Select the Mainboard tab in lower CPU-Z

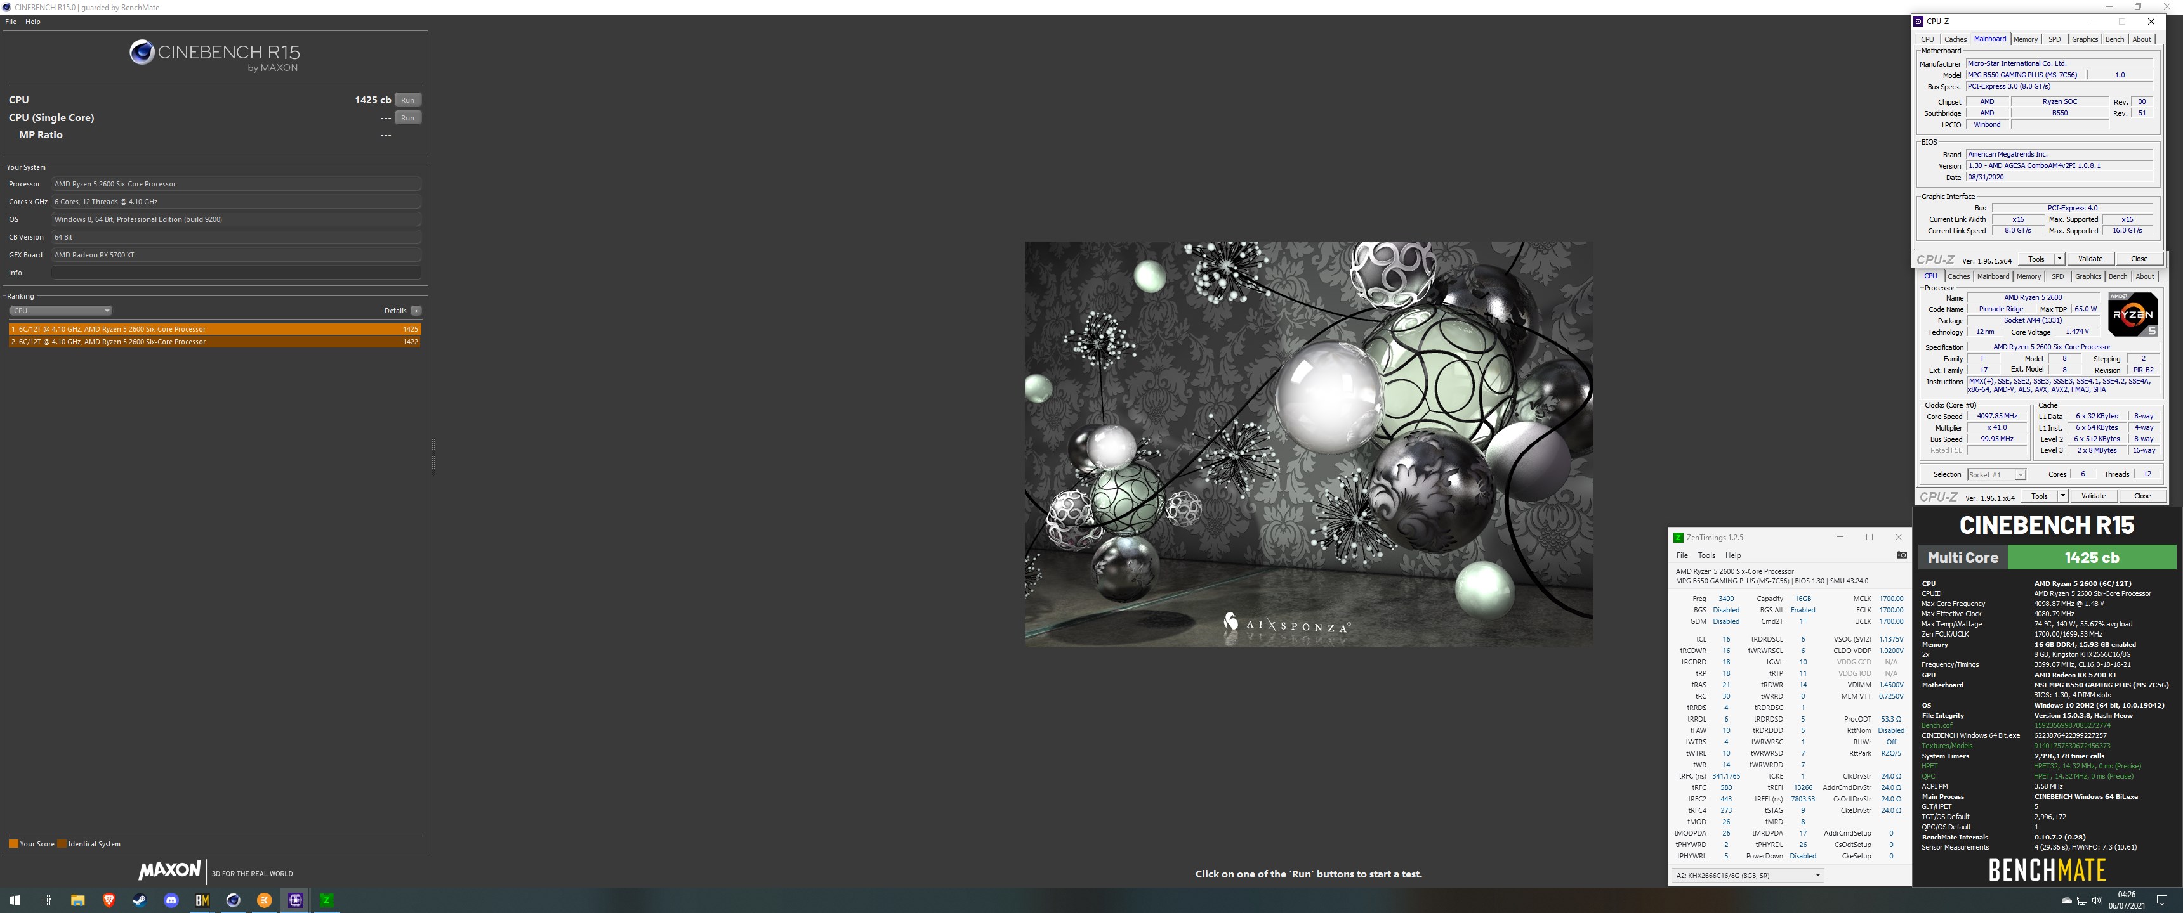[1993, 277]
